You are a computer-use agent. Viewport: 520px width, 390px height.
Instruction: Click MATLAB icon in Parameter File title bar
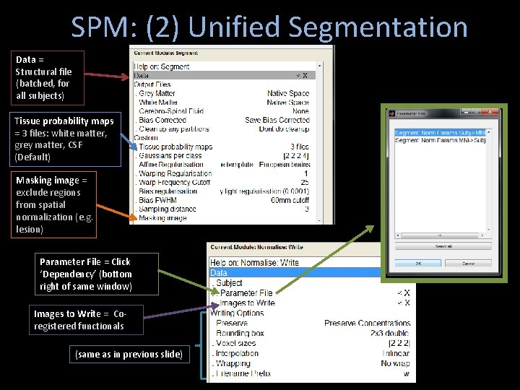[x=392, y=113]
